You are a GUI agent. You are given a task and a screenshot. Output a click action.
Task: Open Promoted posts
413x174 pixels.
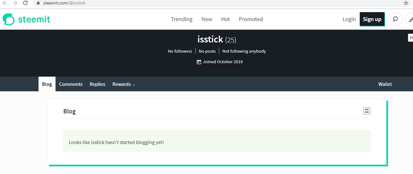251,19
